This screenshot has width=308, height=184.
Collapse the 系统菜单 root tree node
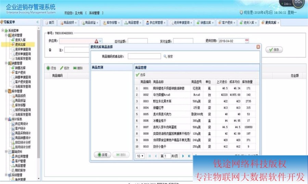(x=3, y=30)
